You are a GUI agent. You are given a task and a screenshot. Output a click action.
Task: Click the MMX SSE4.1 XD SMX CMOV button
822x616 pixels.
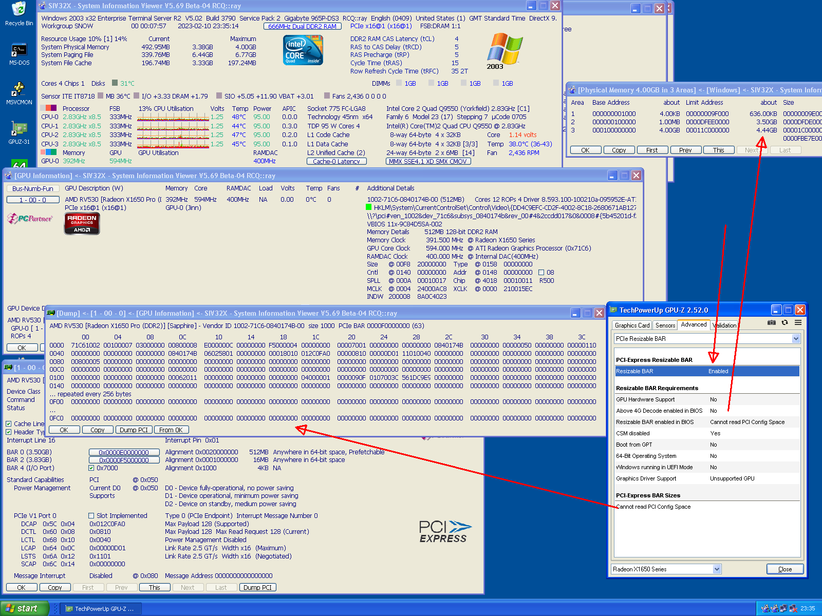(x=428, y=161)
